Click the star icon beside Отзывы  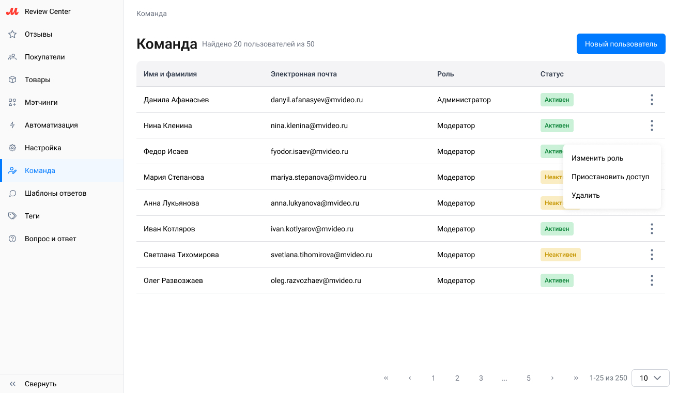click(x=12, y=34)
